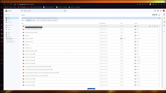The width and height of the screenshot is (166, 93).
Task: Open the Google apps grid
Action: [161, 11]
